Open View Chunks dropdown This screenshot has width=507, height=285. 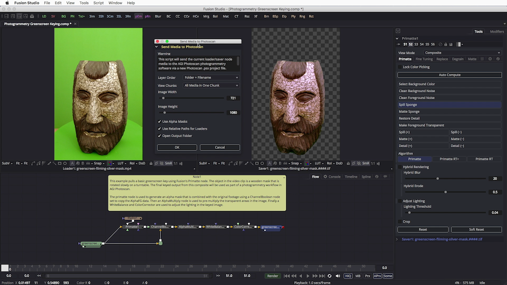[211, 85]
